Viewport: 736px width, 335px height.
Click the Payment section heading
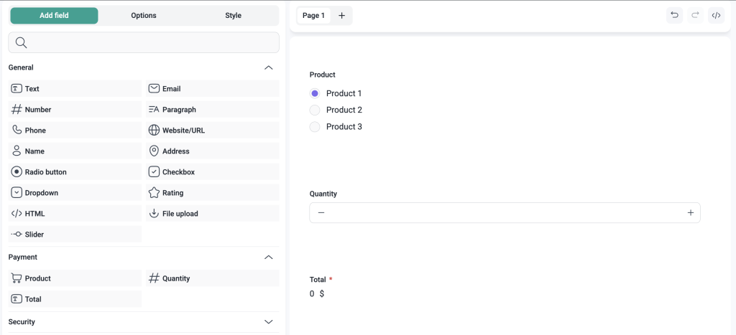pyautogui.click(x=23, y=258)
